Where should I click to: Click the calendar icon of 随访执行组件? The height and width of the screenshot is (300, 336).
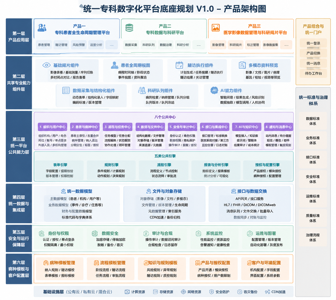[179, 65]
